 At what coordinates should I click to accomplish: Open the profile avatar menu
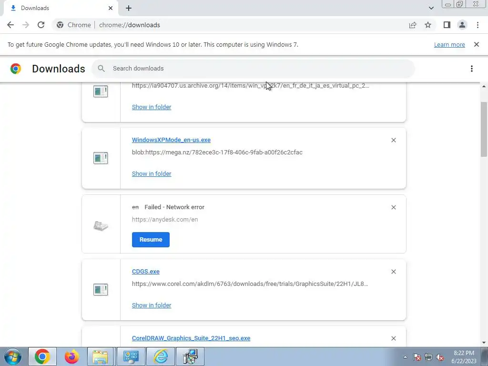coord(462,25)
